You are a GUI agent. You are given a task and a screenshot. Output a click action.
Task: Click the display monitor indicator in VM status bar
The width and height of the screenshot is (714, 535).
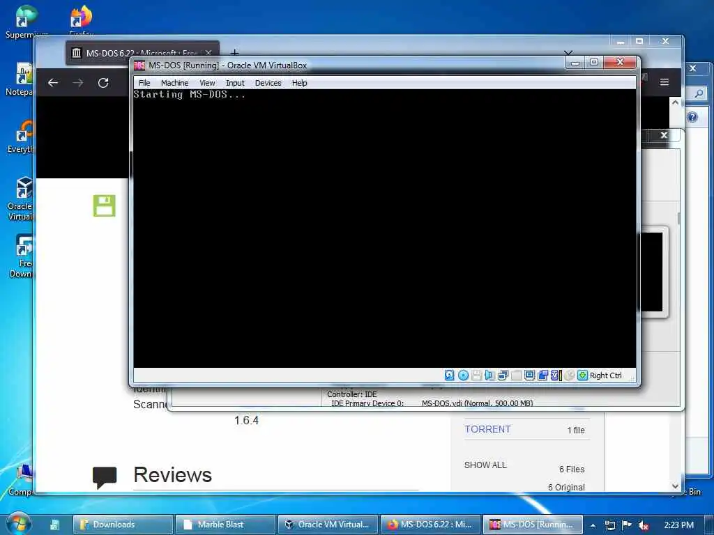pos(529,375)
